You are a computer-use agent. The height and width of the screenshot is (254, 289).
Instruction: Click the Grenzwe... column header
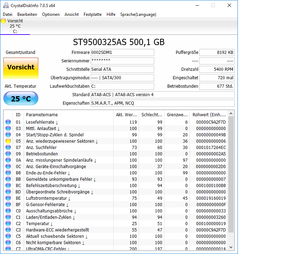[x=177, y=114]
